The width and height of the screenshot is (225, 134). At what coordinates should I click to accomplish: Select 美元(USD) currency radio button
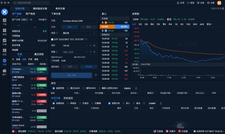pyautogui.click(x=68, y=88)
